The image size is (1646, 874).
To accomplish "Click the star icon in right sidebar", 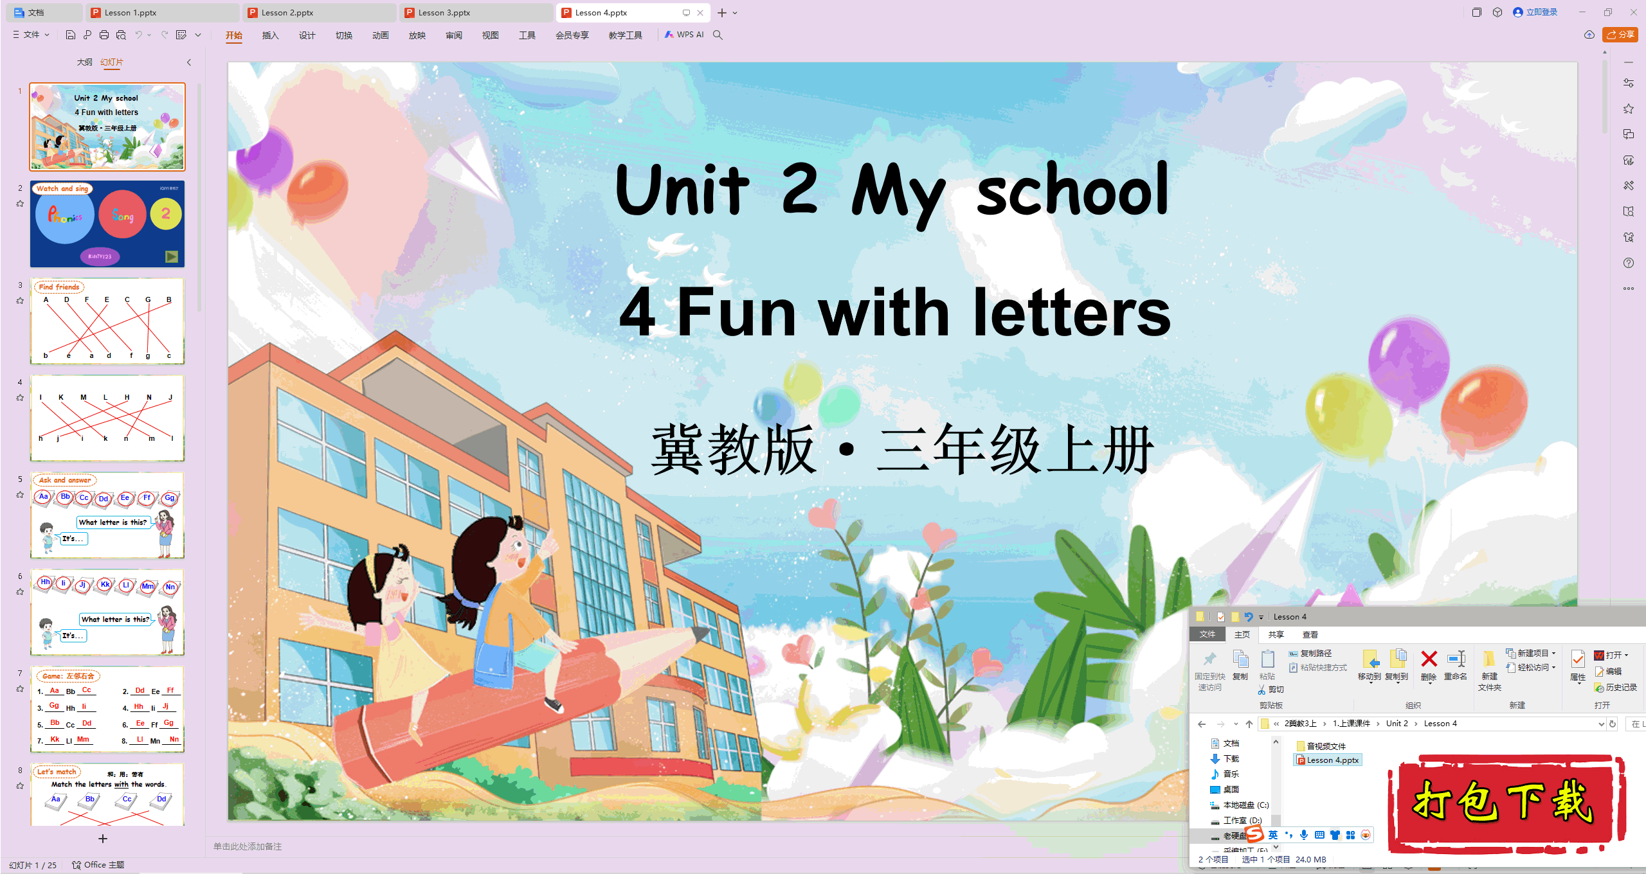I will point(1628,109).
